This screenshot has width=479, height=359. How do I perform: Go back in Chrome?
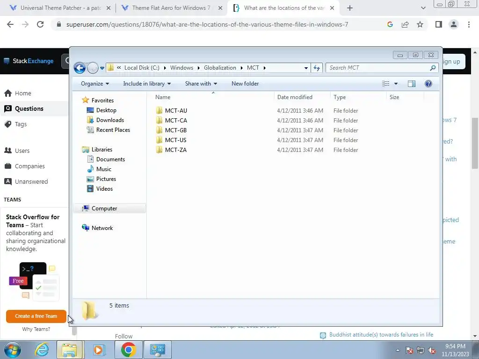click(x=10, y=24)
